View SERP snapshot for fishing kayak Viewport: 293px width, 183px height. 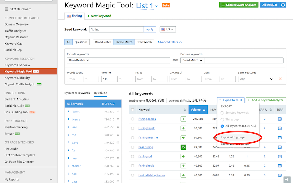[280, 128]
